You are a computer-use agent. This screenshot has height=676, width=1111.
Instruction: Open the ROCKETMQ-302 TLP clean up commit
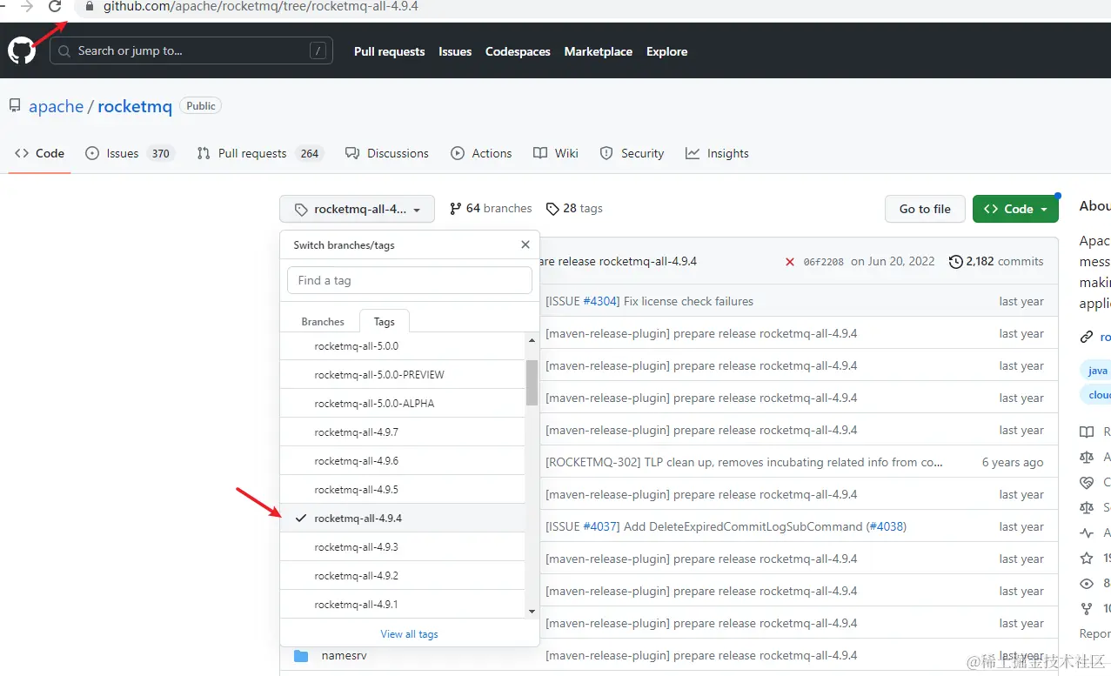point(744,462)
